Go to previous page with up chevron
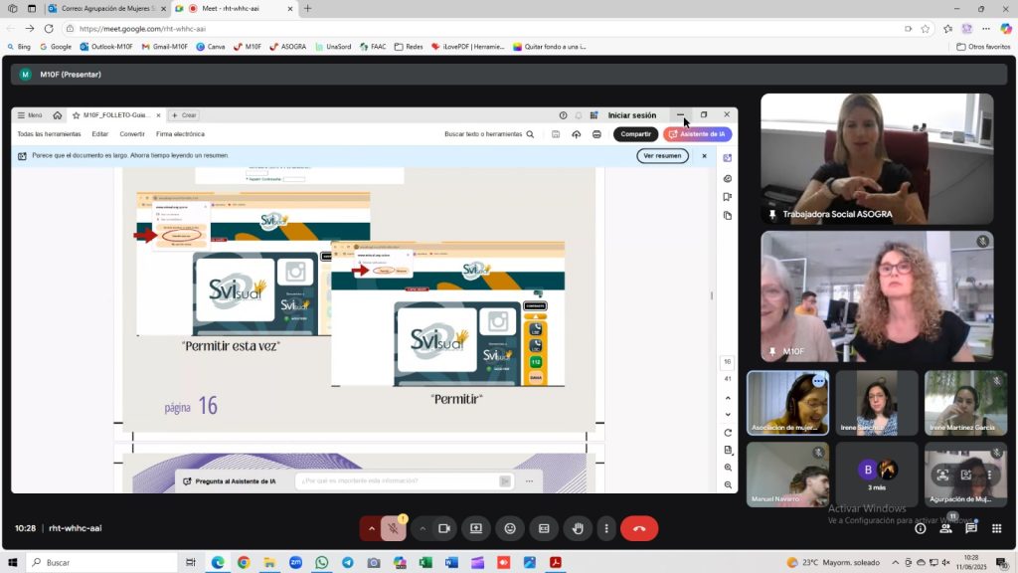Viewport: 1018px width, 573px height. click(728, 398)
